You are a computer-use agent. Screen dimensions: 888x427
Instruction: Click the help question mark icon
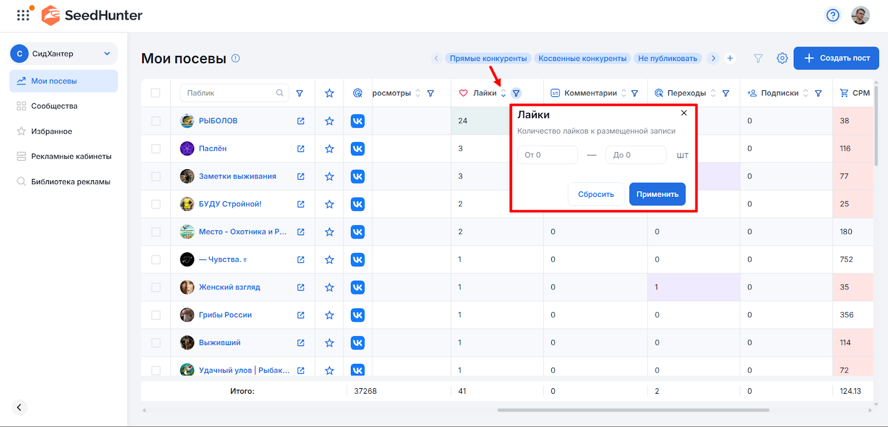(x=833, y=16)
